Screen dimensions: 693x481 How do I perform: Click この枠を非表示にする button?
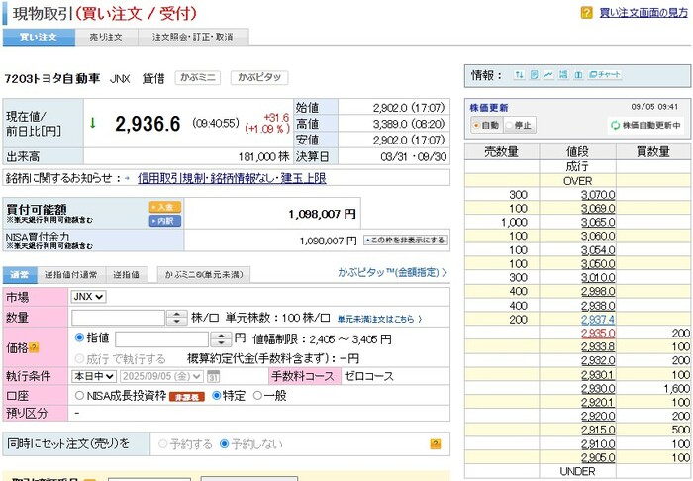[x=405, y=240]
